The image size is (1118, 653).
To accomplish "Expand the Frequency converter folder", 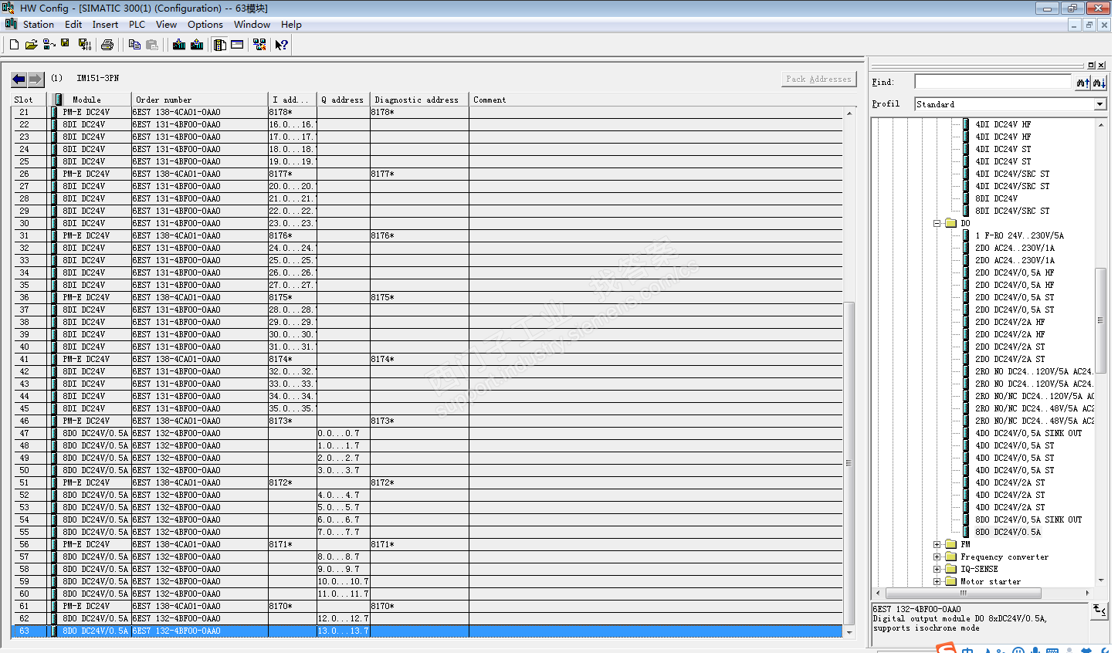I will pyautogui.click(x=937, y=557).
